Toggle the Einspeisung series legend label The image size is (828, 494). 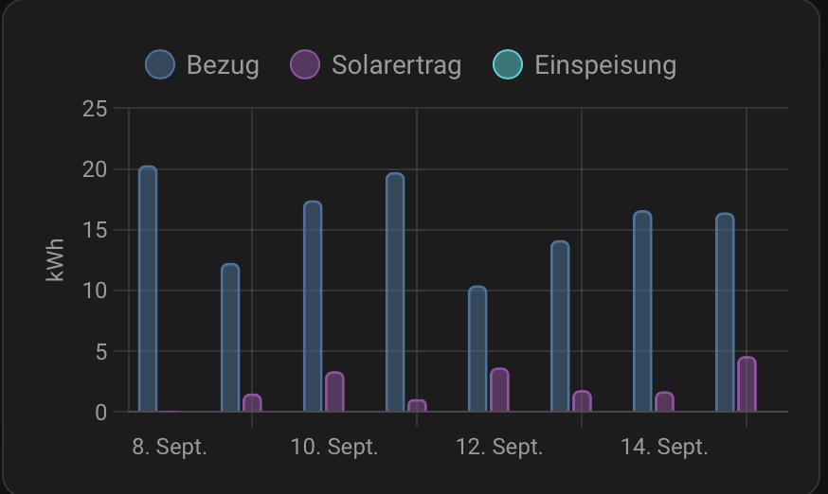coord(604,64)
